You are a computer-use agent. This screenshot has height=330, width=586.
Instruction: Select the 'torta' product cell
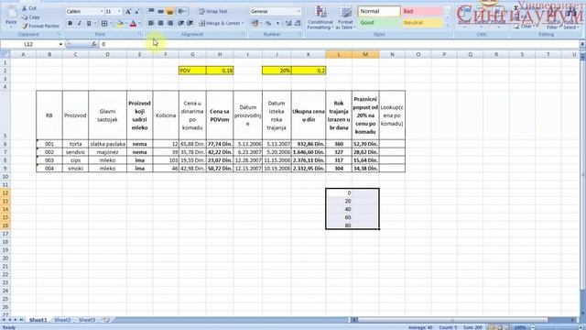coord(75,144)
